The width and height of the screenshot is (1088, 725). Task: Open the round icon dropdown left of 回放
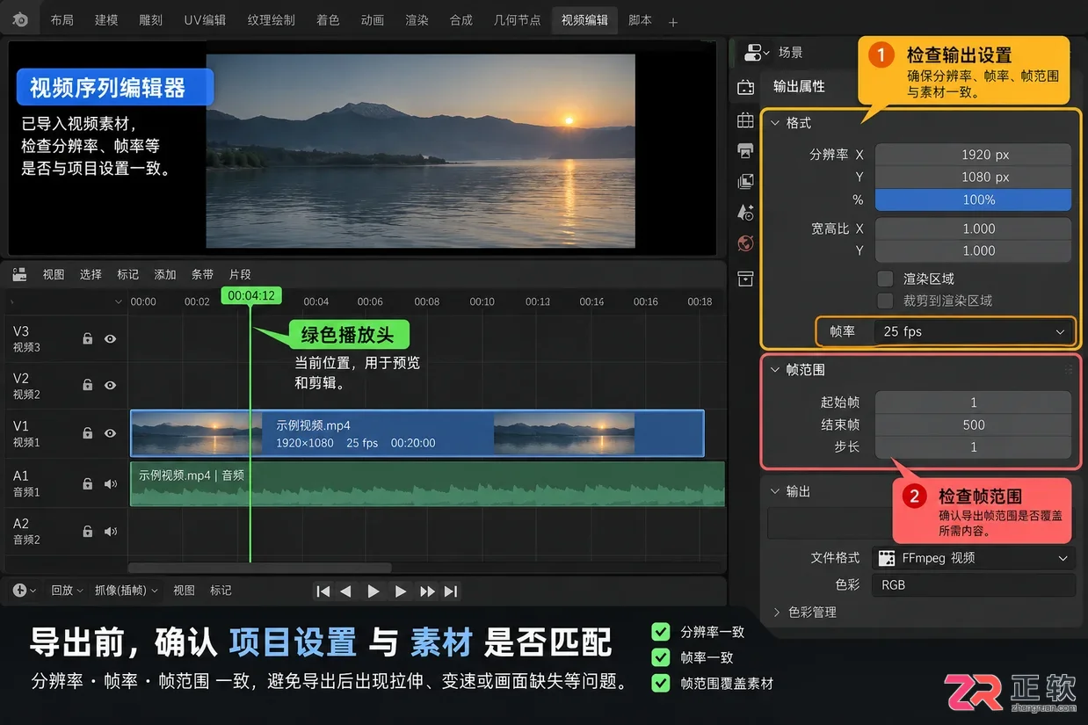point(25,591)
